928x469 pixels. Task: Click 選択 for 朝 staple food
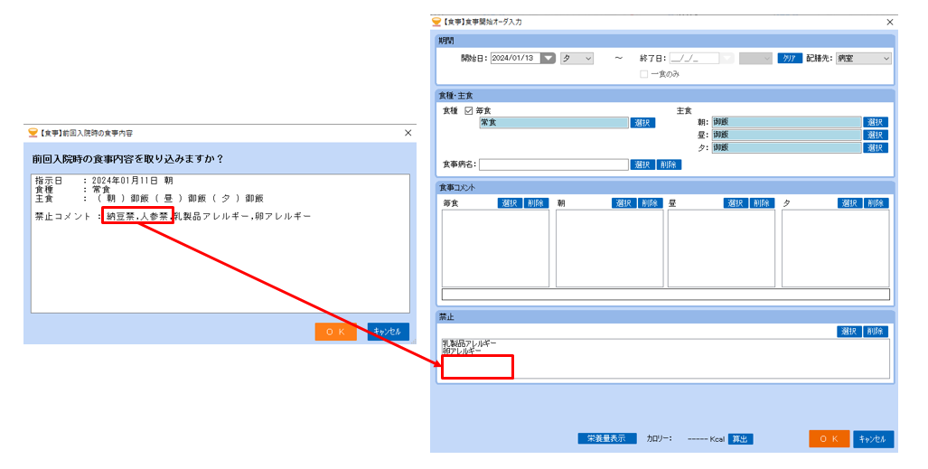[876, 122]
